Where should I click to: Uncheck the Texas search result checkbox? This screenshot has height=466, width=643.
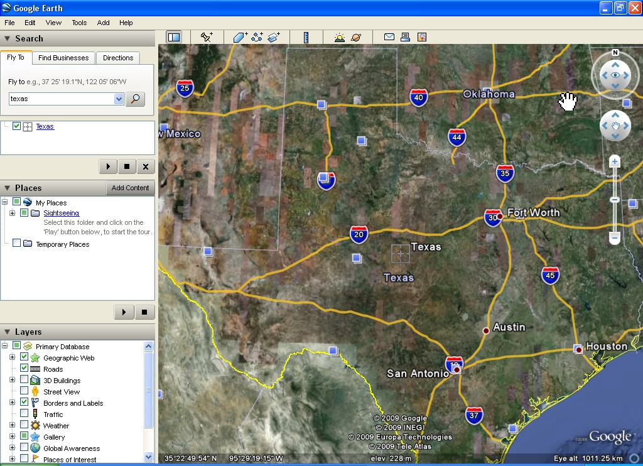pos(16,126)
